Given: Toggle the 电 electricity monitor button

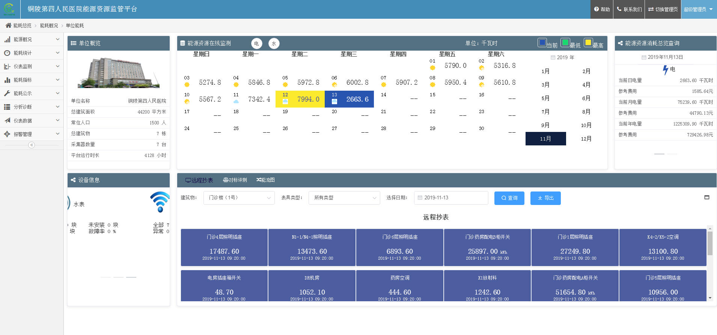Looking at the screenshot, I should 256,43.
